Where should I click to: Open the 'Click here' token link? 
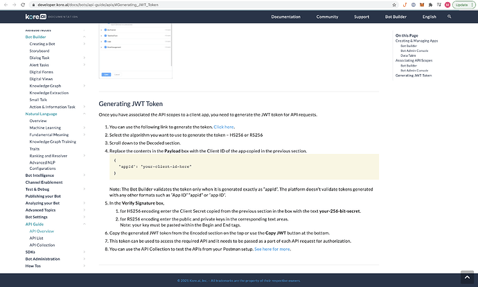[224, 127]
